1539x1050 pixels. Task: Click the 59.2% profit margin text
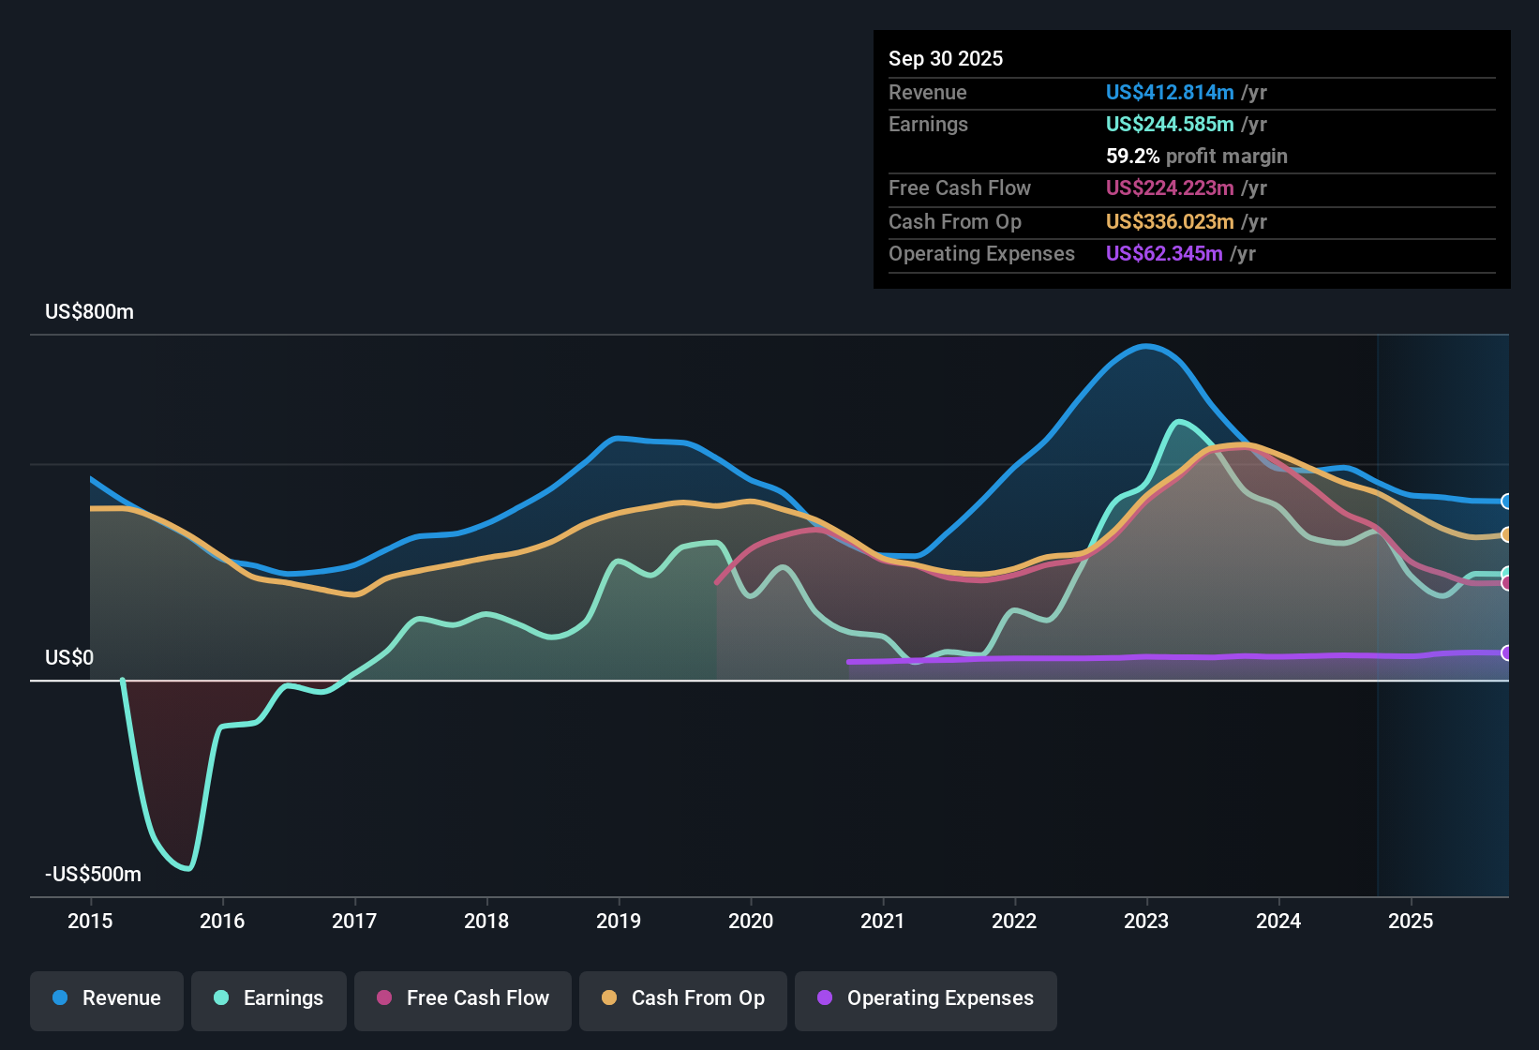pos(1197,156)
